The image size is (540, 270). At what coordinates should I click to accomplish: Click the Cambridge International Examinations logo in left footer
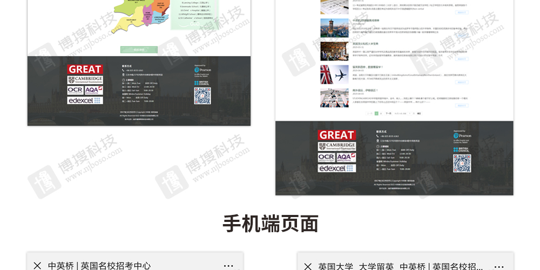[85, 79]
